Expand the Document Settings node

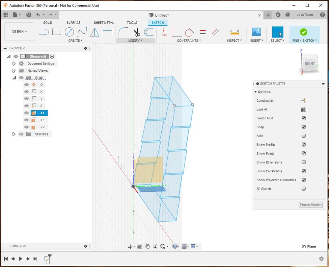[14, 63]
